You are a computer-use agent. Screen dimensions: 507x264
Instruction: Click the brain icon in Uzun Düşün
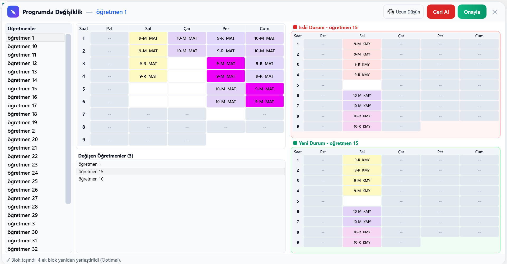(390, 12)
